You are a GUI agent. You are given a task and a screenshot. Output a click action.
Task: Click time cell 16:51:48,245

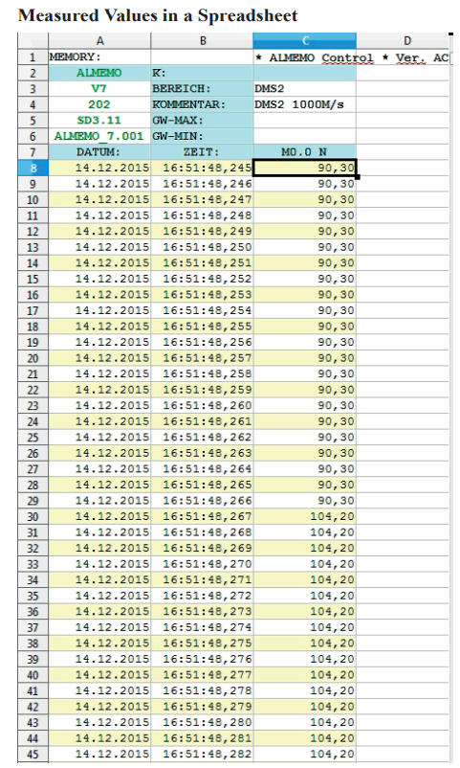pos(202,168)
